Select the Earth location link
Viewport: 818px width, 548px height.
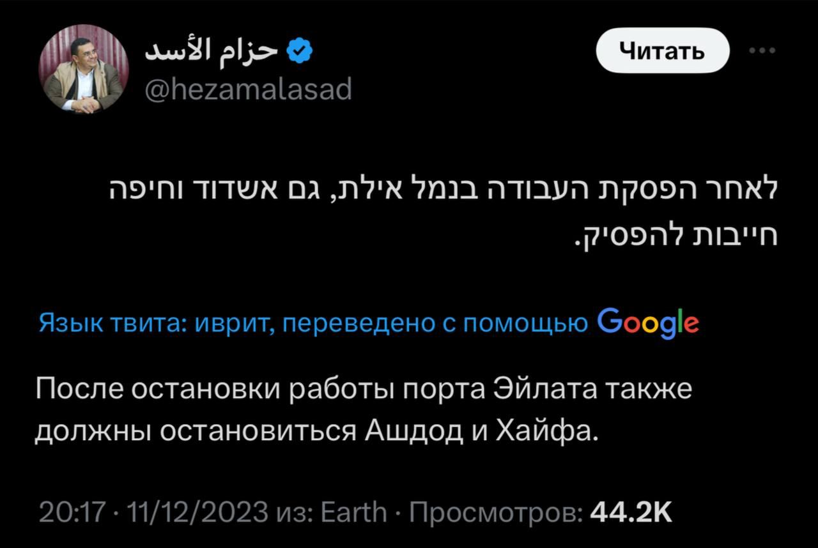[355, 512]
